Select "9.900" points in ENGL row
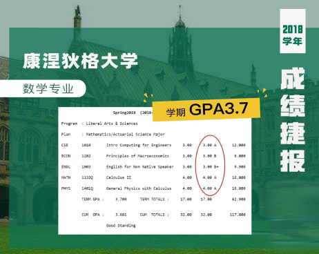The width and height of the screenshot is (319, 254). click(x=240, y=166)
